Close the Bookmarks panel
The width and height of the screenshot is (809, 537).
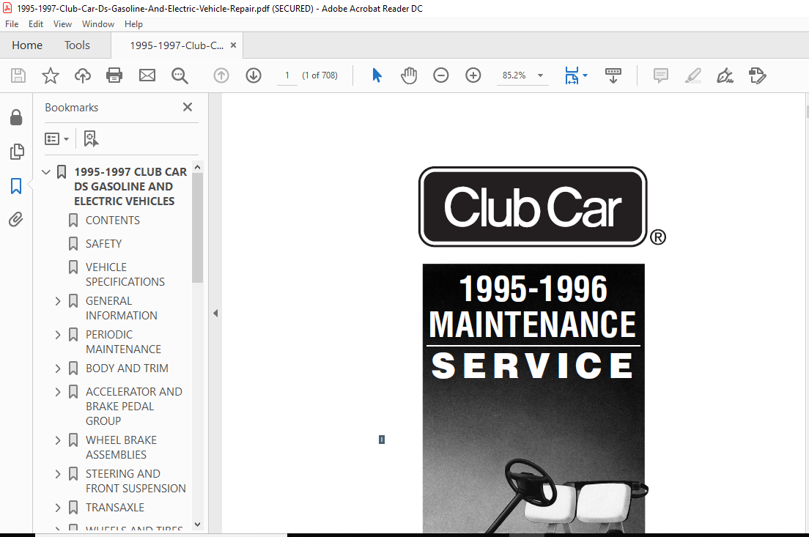(188, 107)
